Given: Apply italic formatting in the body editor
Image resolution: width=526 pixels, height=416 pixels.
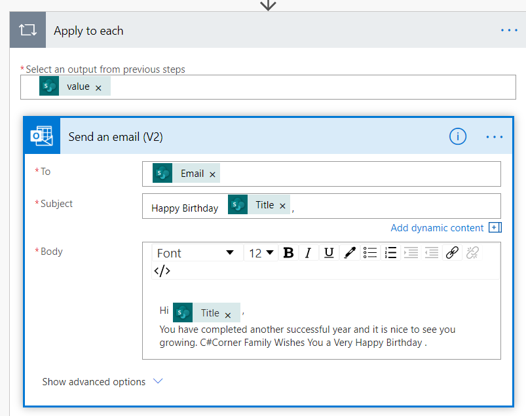Looking at the screenshot, I should pyautogui.click(x=308, y=252).
